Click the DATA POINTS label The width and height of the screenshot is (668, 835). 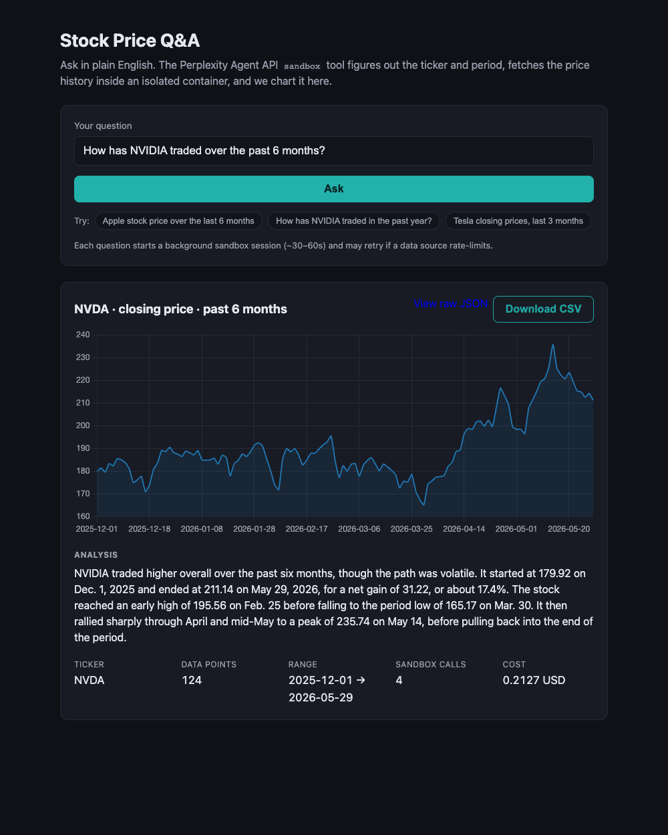click(209, 665)
